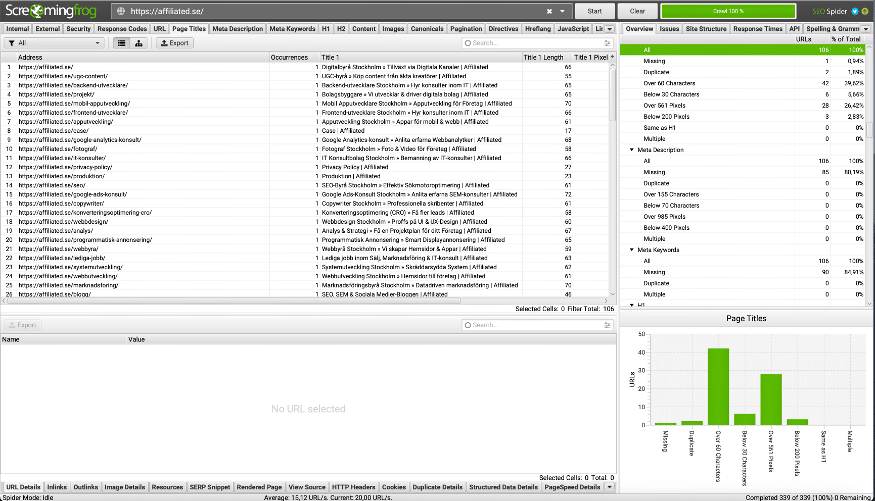This screenshot has width=875, height=501.
Task: Select row https://affiliated.se/seo/
Action: click(x=305, y=185)
